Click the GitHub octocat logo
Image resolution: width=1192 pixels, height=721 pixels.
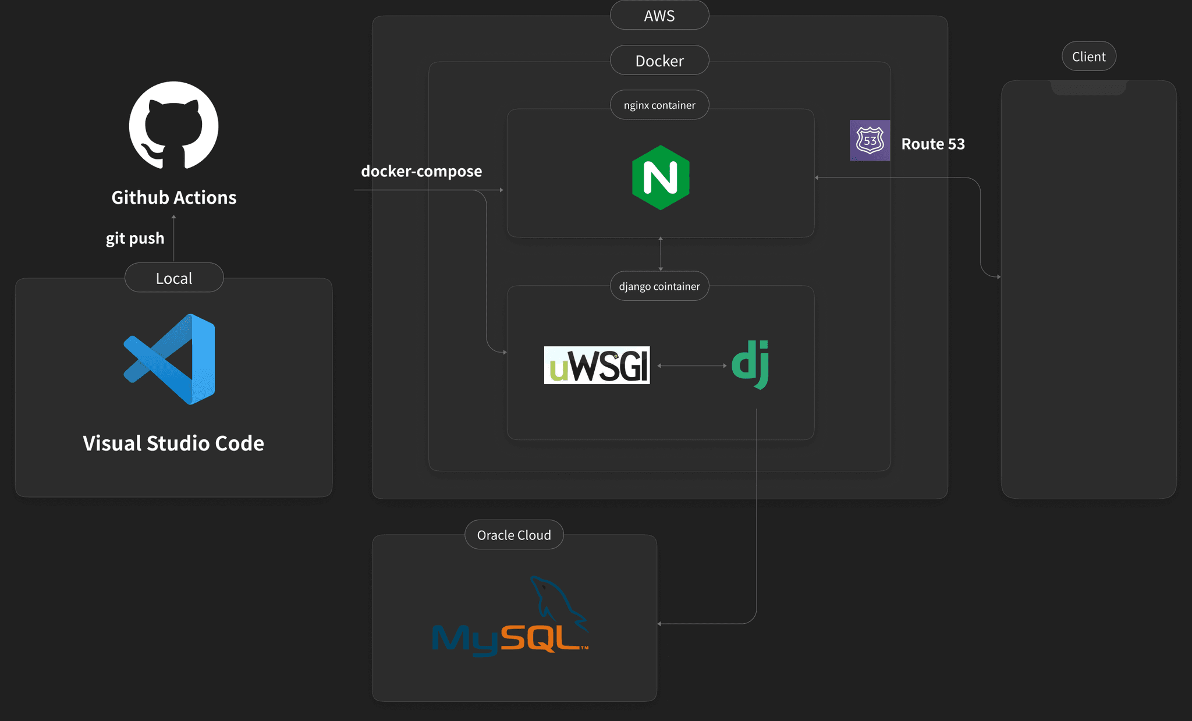coord(173,125)
